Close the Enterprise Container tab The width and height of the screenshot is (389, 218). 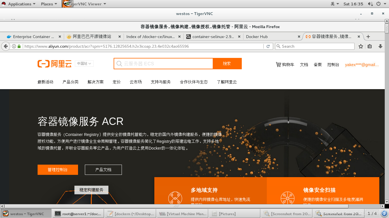(60, 37)
